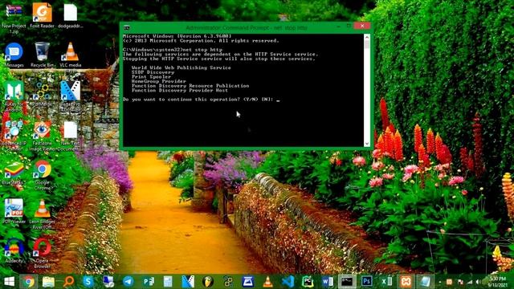Open PyCharm from the taskbar
The image size is (514, 289).
click(x=307, y=282)
